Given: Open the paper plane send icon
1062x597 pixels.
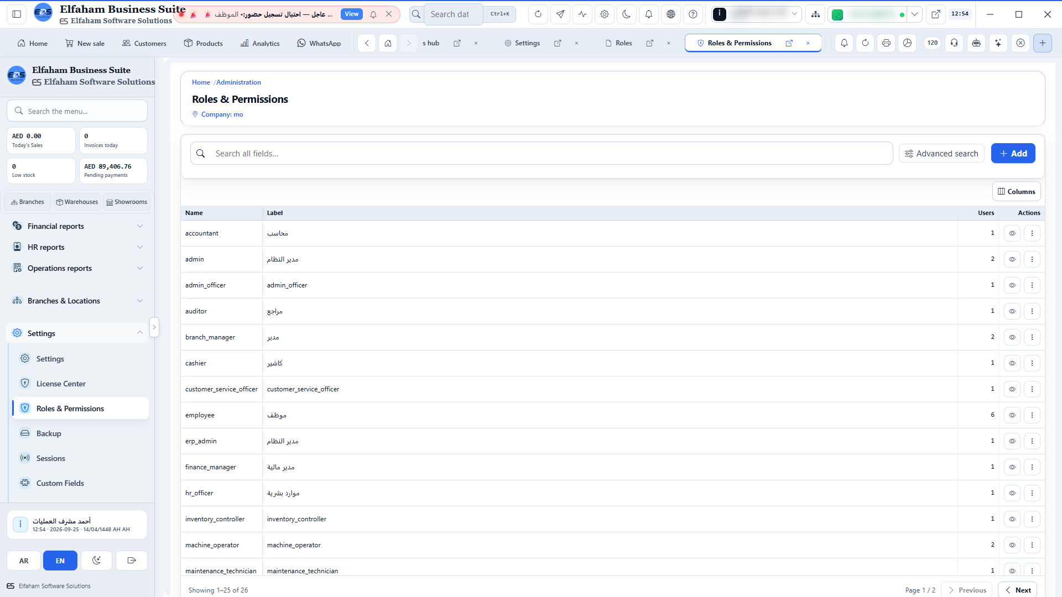Looking at the screenshot, I should (x=560, y=14).
